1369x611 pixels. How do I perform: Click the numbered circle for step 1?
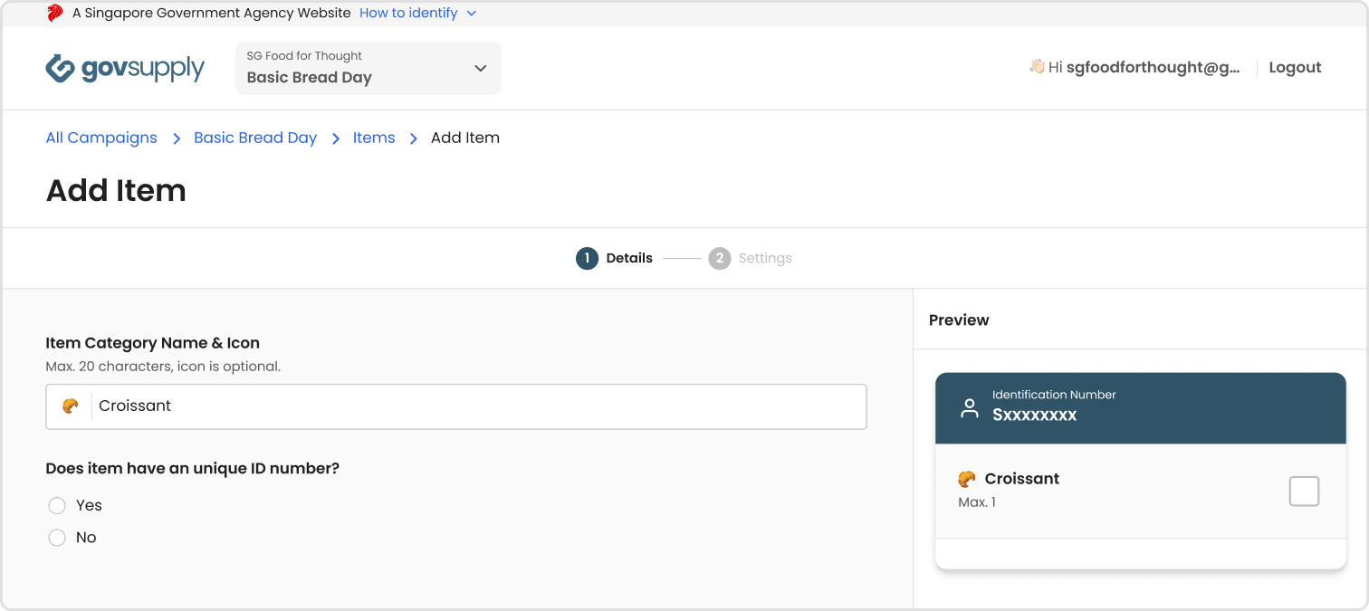pyautogui.click(x=587, y=258)
